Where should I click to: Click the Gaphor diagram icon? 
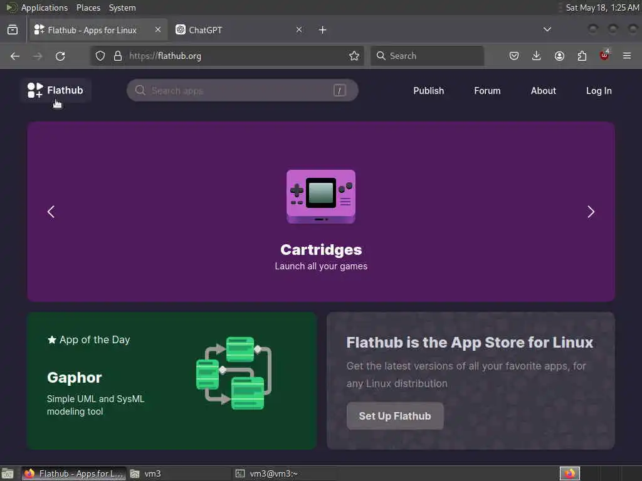click(x=234, y=373)
